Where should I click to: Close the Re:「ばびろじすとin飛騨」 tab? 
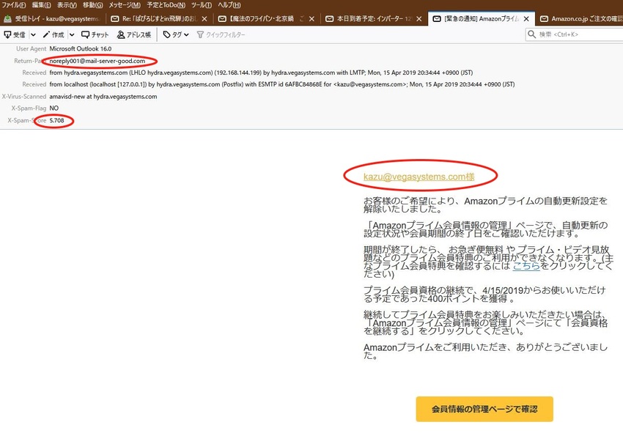click(204, 18)
